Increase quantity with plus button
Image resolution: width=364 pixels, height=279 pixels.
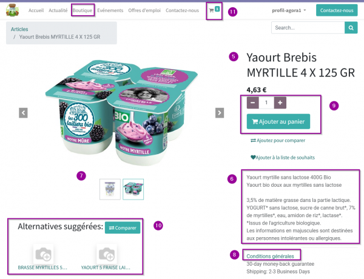pos(280,103)
